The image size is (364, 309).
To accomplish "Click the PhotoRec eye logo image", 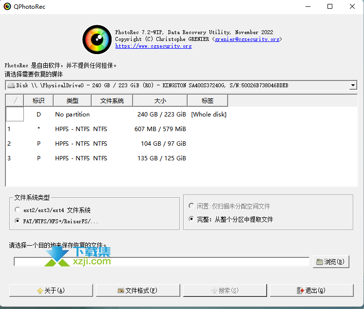I will pyautogui.click(x=97, y=39).
